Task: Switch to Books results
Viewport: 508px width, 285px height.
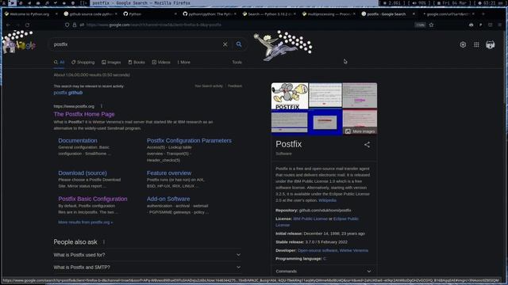Action: 137,62
